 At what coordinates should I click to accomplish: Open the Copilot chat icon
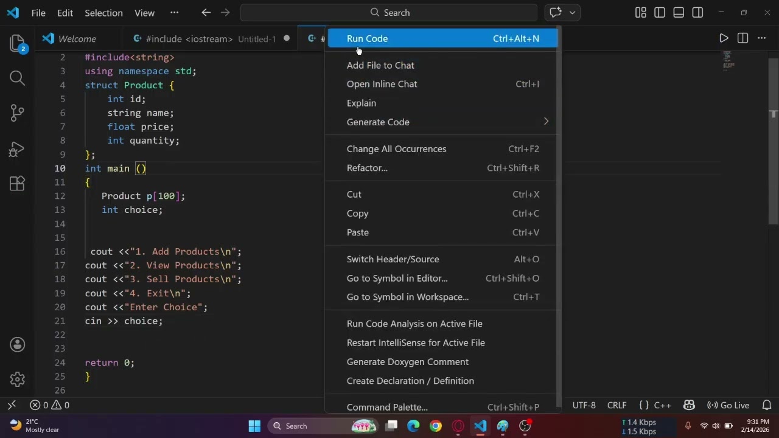click(555, 12)
